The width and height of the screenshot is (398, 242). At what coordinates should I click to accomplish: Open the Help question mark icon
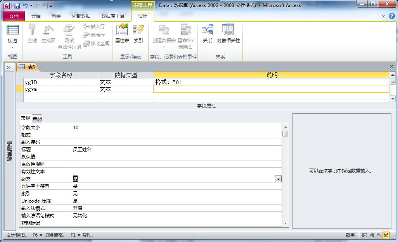pos(392,16)
